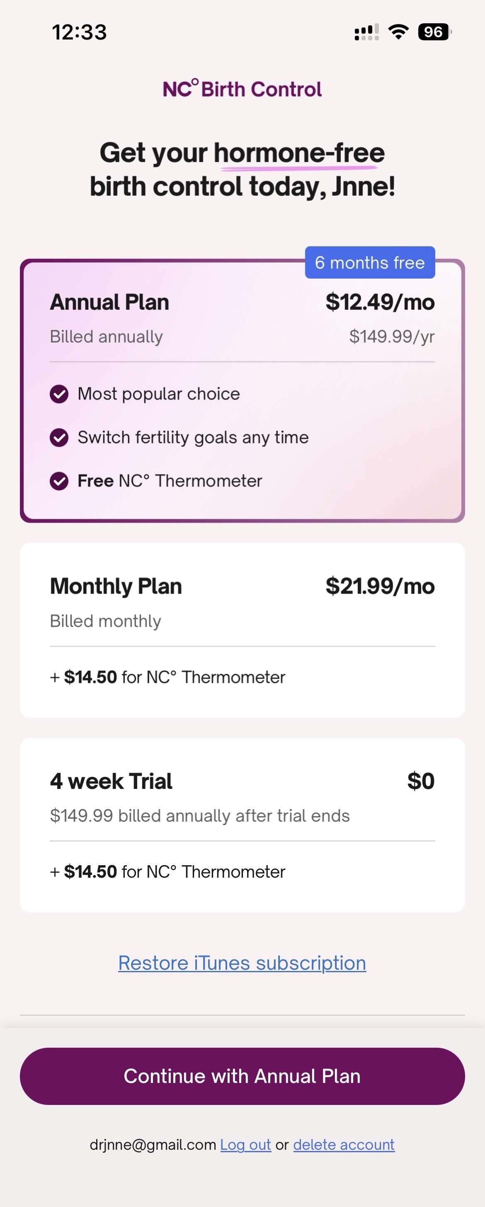The width and height of the screenshot is (485, 1207).
Task: Tap the Log out link
Action: (x=245, y=1145)
